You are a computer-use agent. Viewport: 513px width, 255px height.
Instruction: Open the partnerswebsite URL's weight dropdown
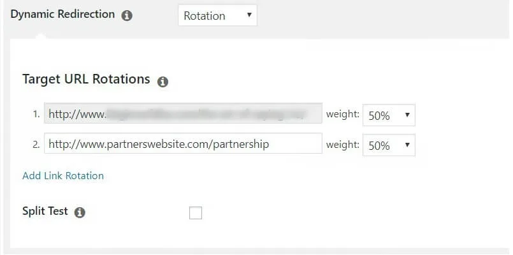(389, 145)
